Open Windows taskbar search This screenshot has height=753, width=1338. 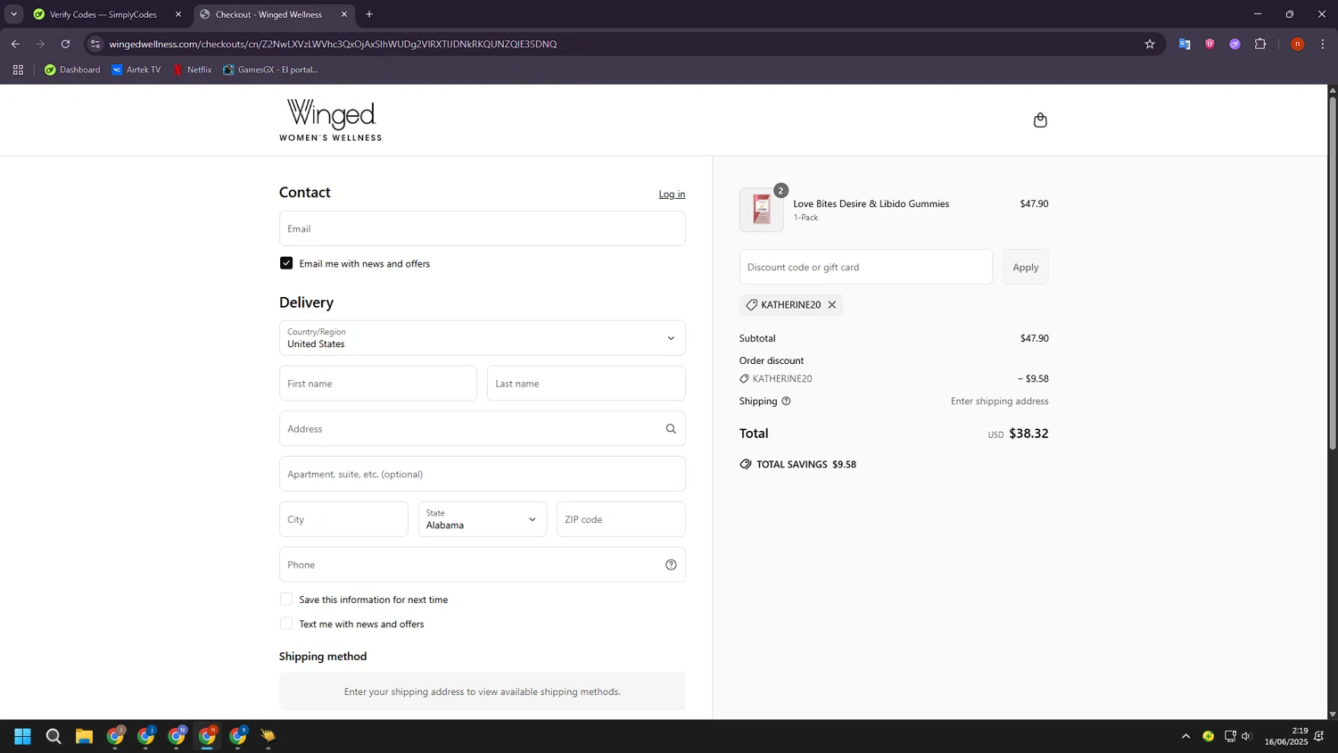point(54,736)
